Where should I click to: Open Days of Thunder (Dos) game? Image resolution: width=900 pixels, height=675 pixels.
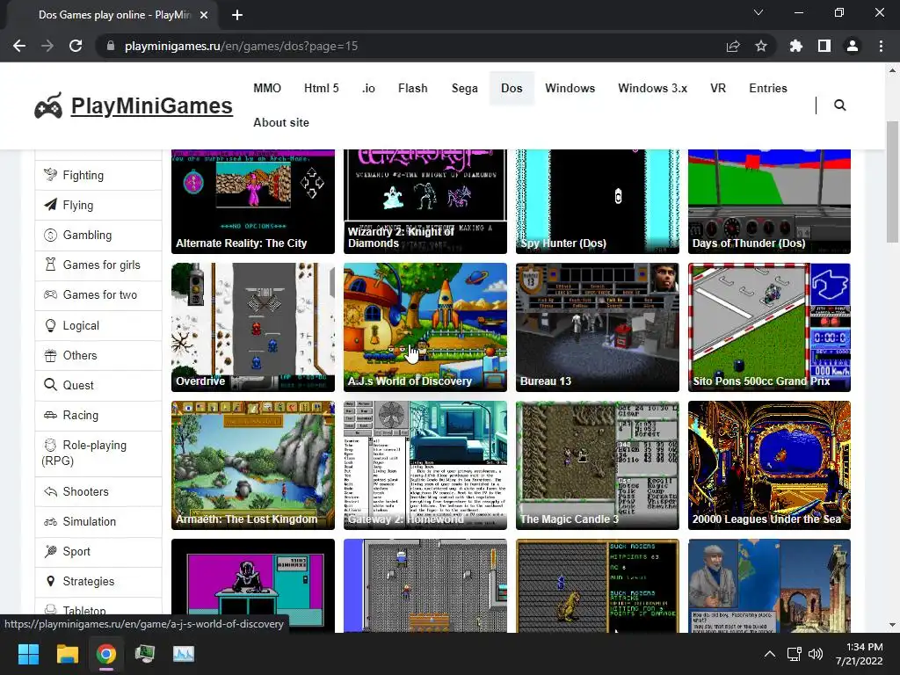[769, 201]
